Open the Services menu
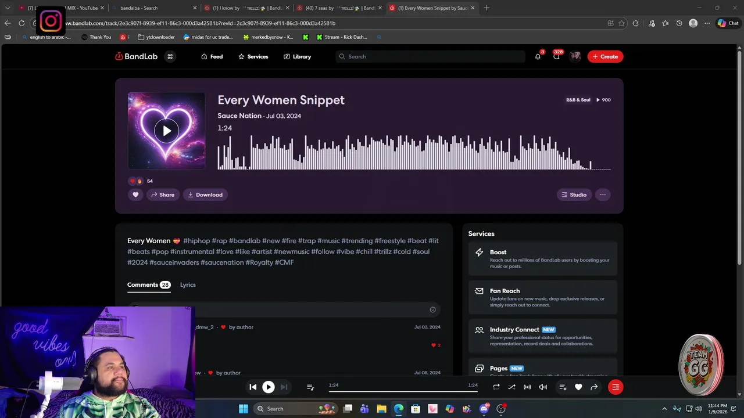The image size is (744, 418). click(253, 56)
